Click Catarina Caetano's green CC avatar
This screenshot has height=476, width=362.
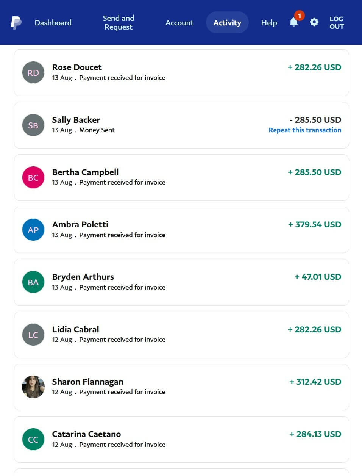tap(33, 439)
